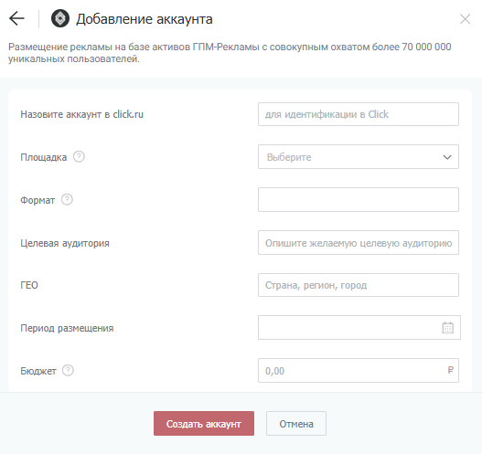Show help tooltip for Площадка
Image resolution: width=482 pixels, height=454 pixels.
pos(79,157)
